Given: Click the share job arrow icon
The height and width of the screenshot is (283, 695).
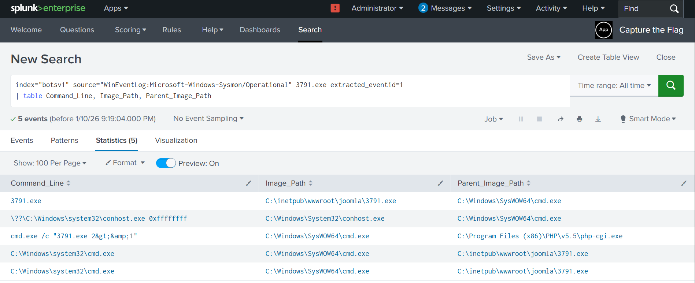Looking at the screenshot, I should [560, 119].
